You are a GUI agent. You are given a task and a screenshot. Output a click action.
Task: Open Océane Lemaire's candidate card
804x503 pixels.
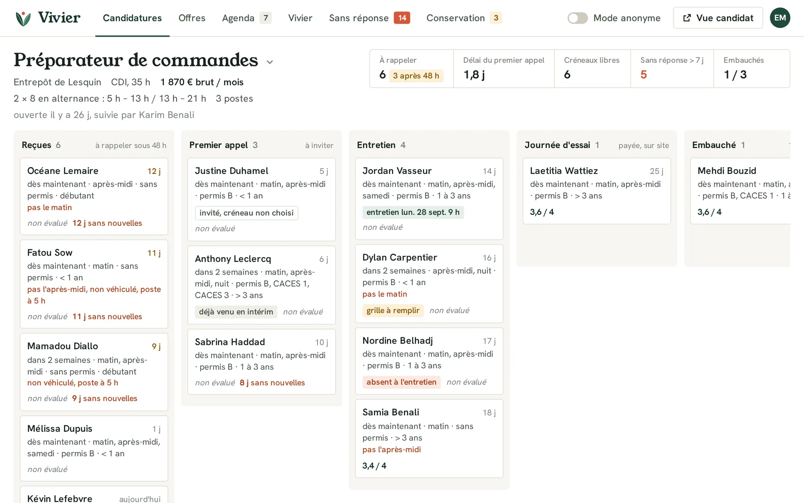click(94, 196)
